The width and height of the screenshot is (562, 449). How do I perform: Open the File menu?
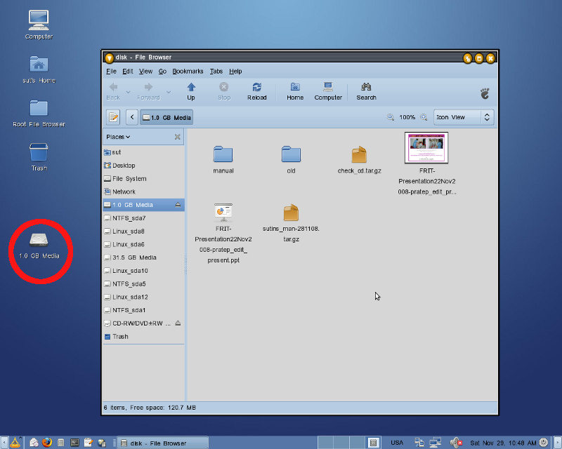(111, 72)
